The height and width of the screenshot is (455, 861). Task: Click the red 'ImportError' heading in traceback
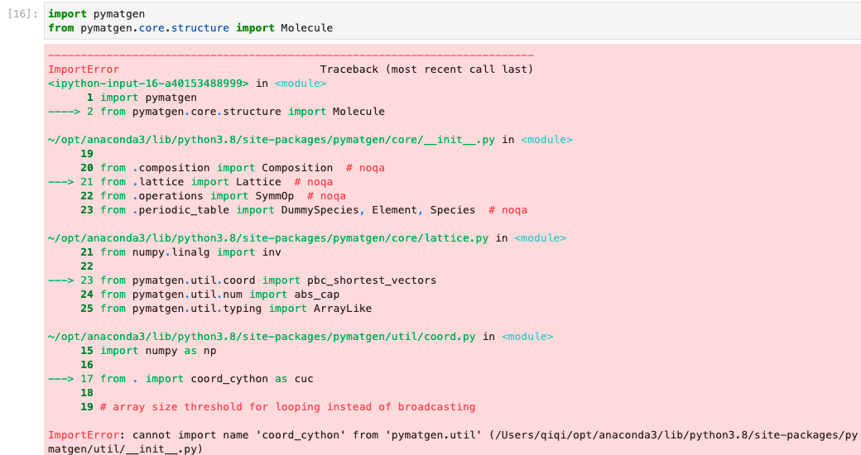(84, 69)
